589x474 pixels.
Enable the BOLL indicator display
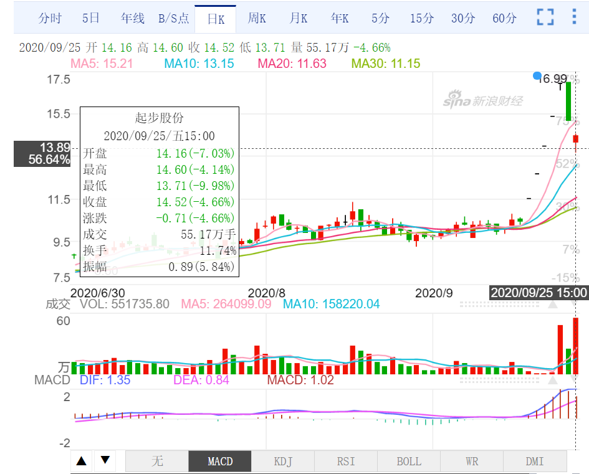pos(408,461)
